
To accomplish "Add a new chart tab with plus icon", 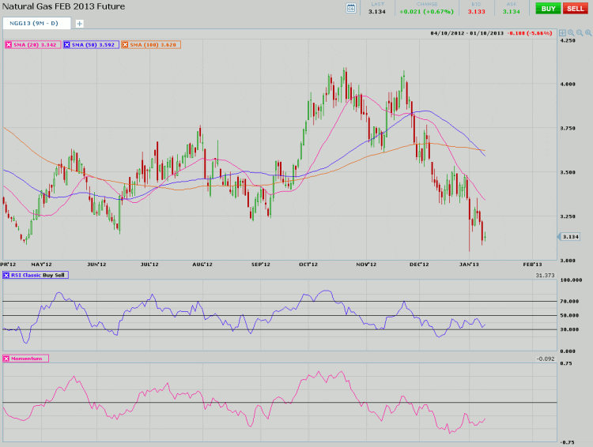I will pyautogui.click(x=79, y=24).
